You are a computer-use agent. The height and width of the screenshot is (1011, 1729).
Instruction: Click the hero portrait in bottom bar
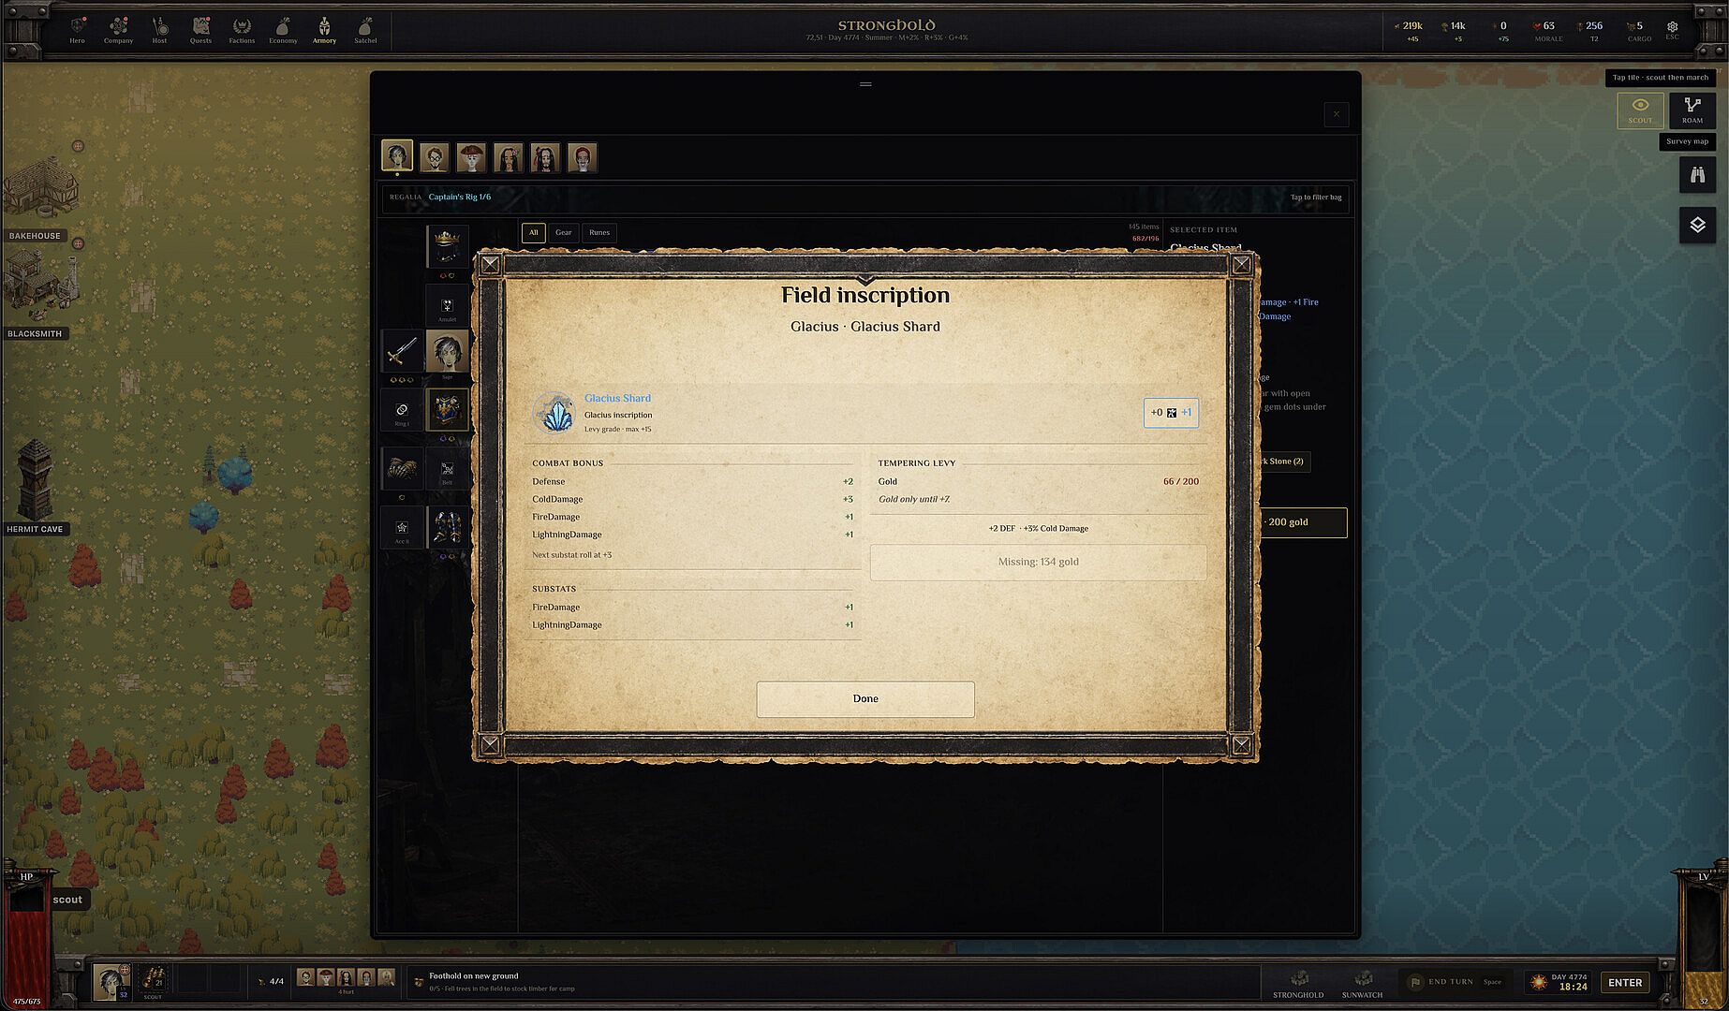111,982
